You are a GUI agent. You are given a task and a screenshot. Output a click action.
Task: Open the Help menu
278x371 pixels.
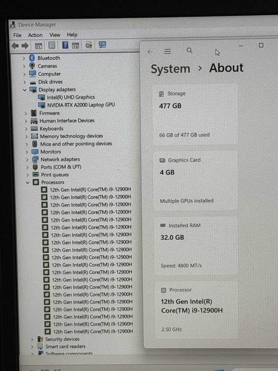(x=72, y=35)
